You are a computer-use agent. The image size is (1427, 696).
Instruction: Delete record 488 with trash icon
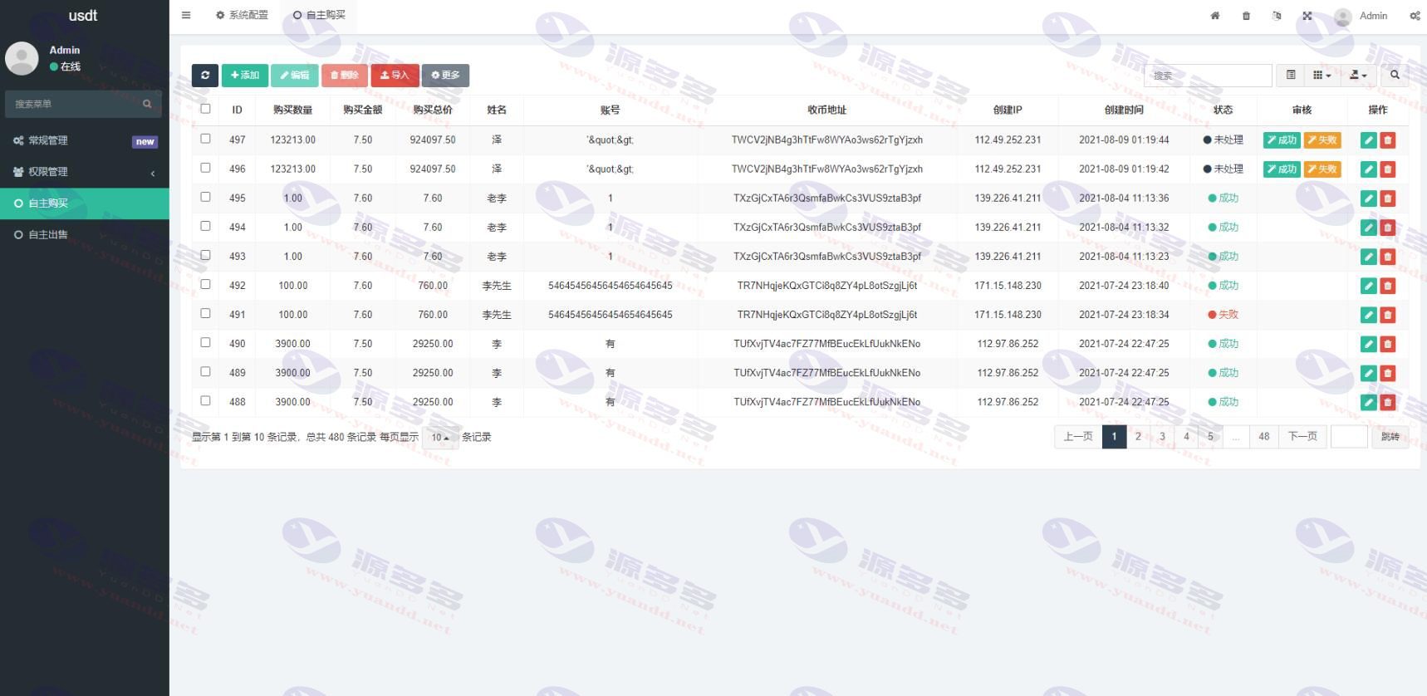tap(1387, 402)
